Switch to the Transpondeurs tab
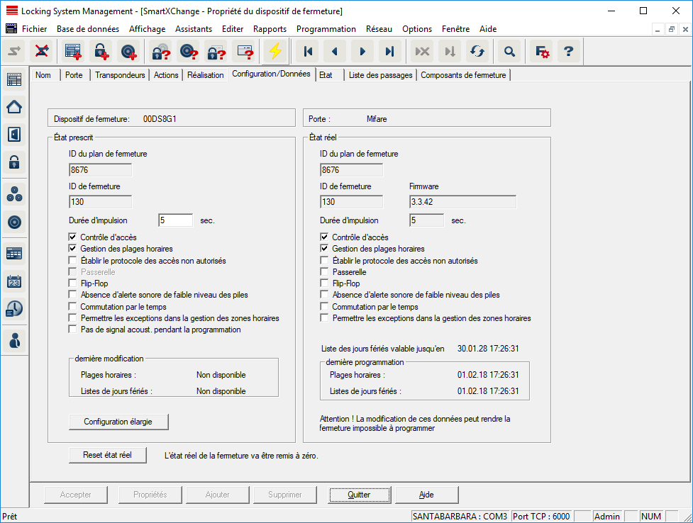 click(120, 75)
